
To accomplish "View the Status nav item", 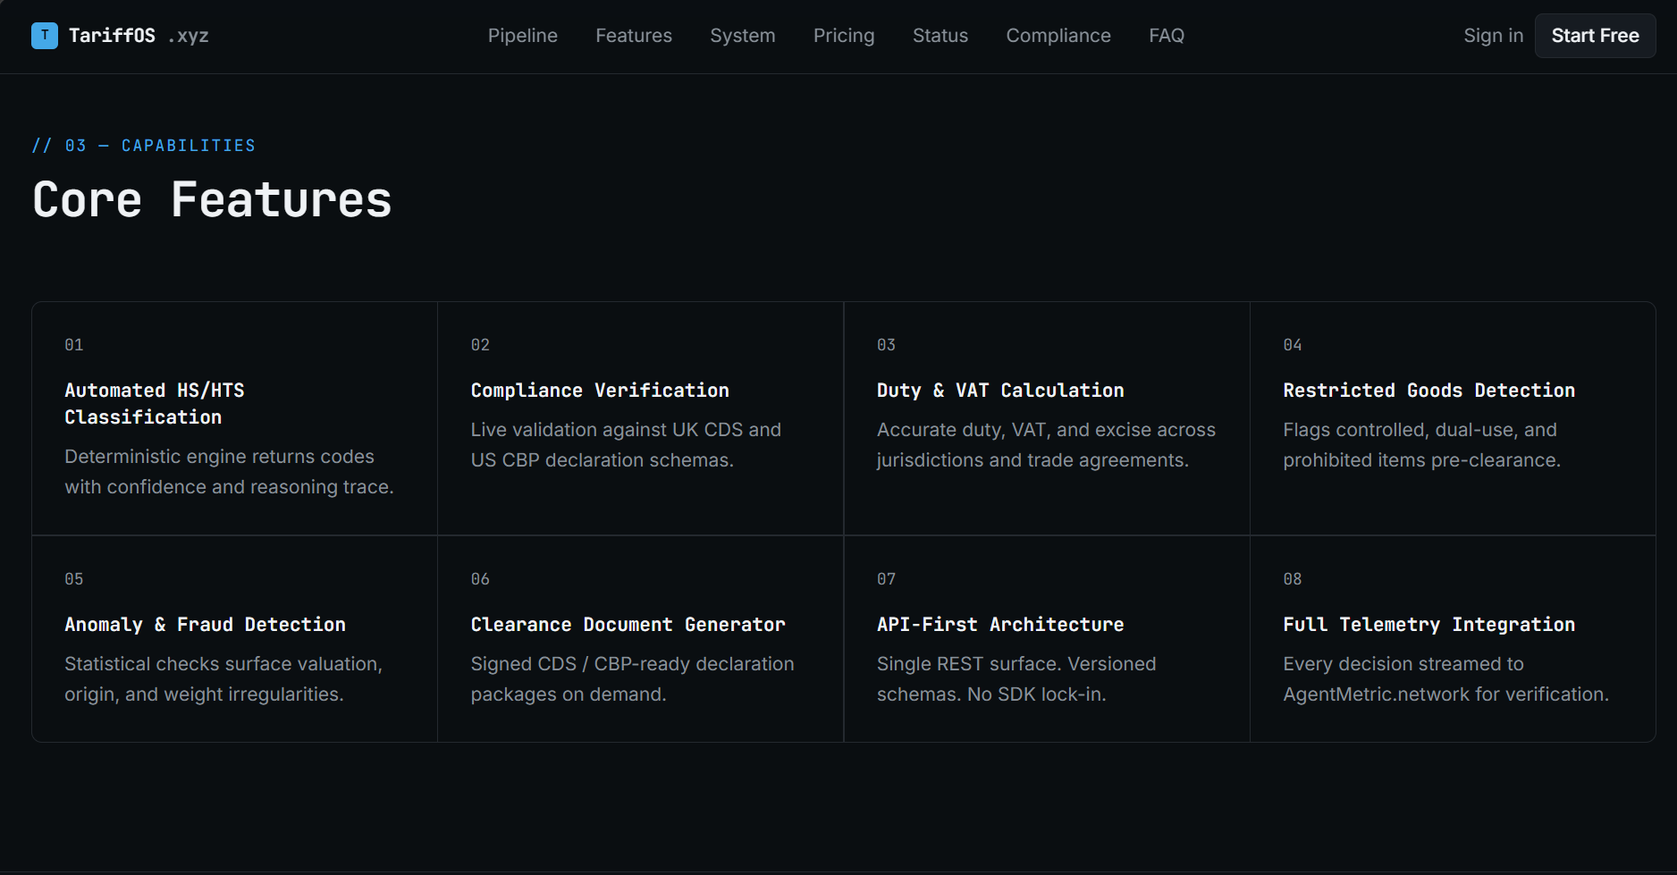I will (940, 36).
